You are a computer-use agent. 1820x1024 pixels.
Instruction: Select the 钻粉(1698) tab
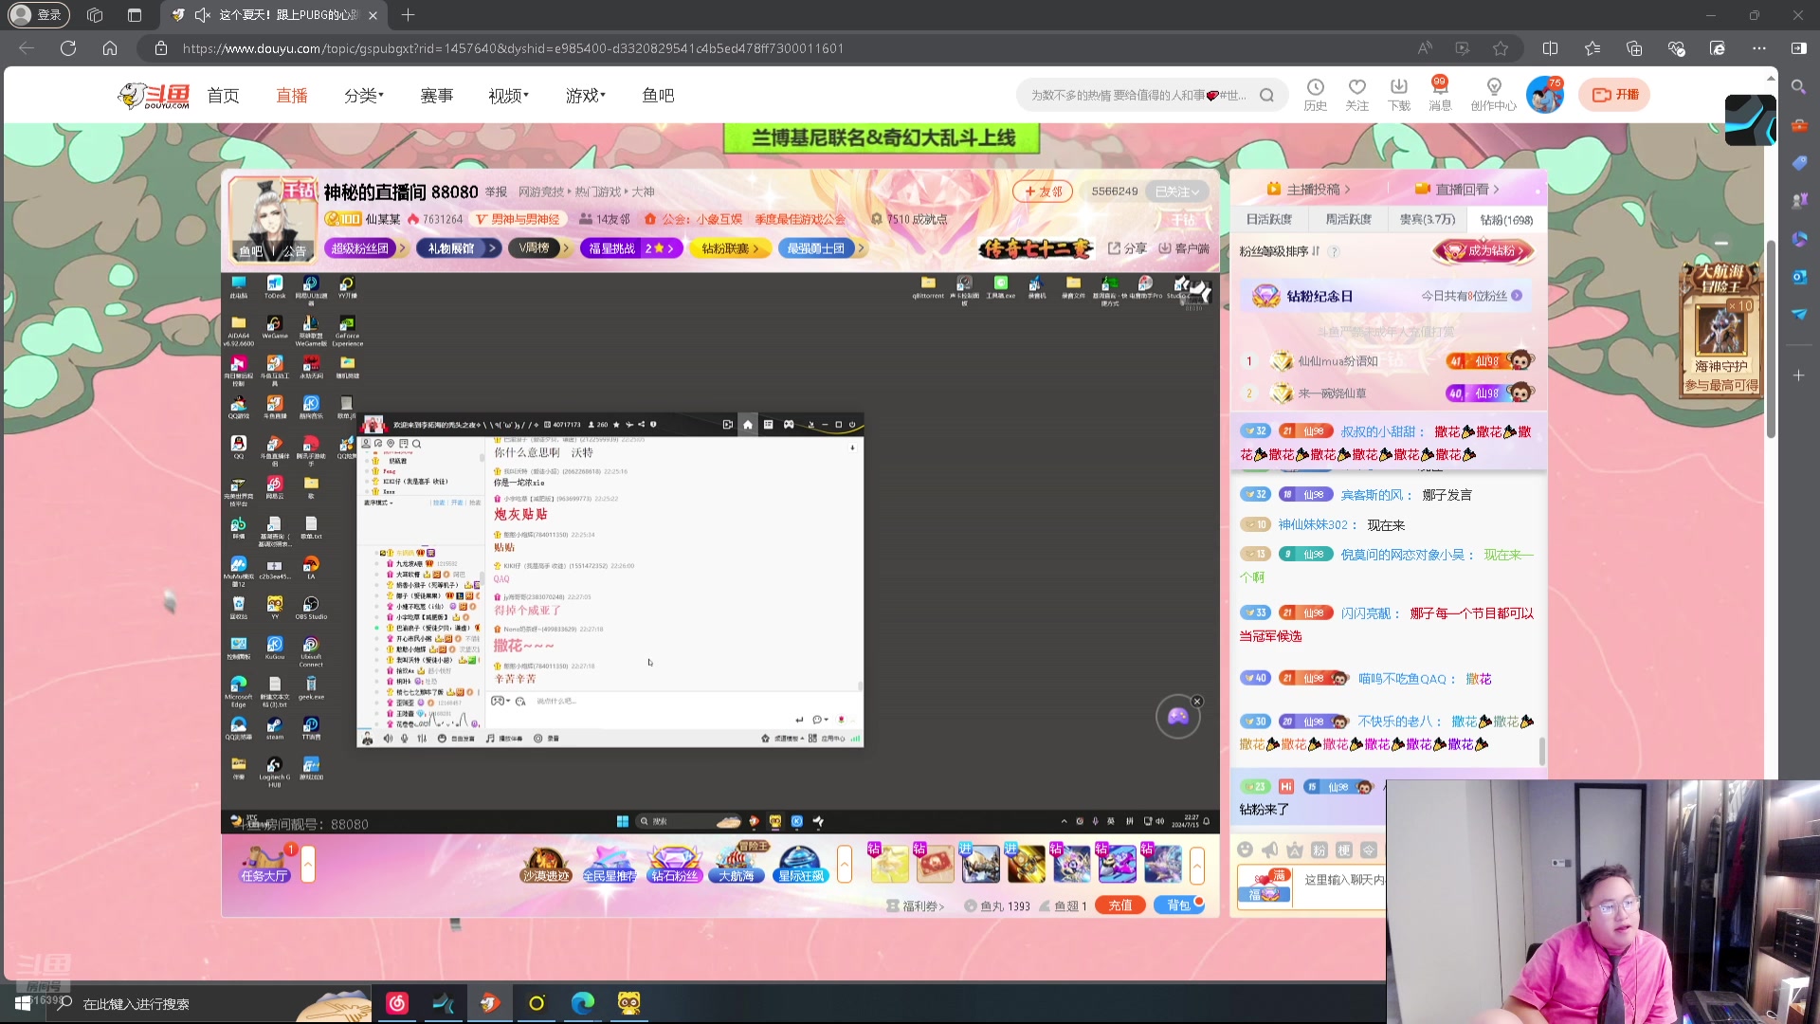(1506, 220)
